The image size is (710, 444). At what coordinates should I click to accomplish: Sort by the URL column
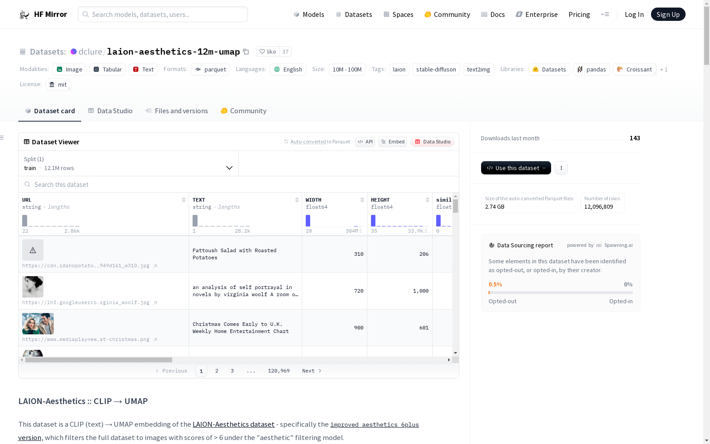coord(184,200)
